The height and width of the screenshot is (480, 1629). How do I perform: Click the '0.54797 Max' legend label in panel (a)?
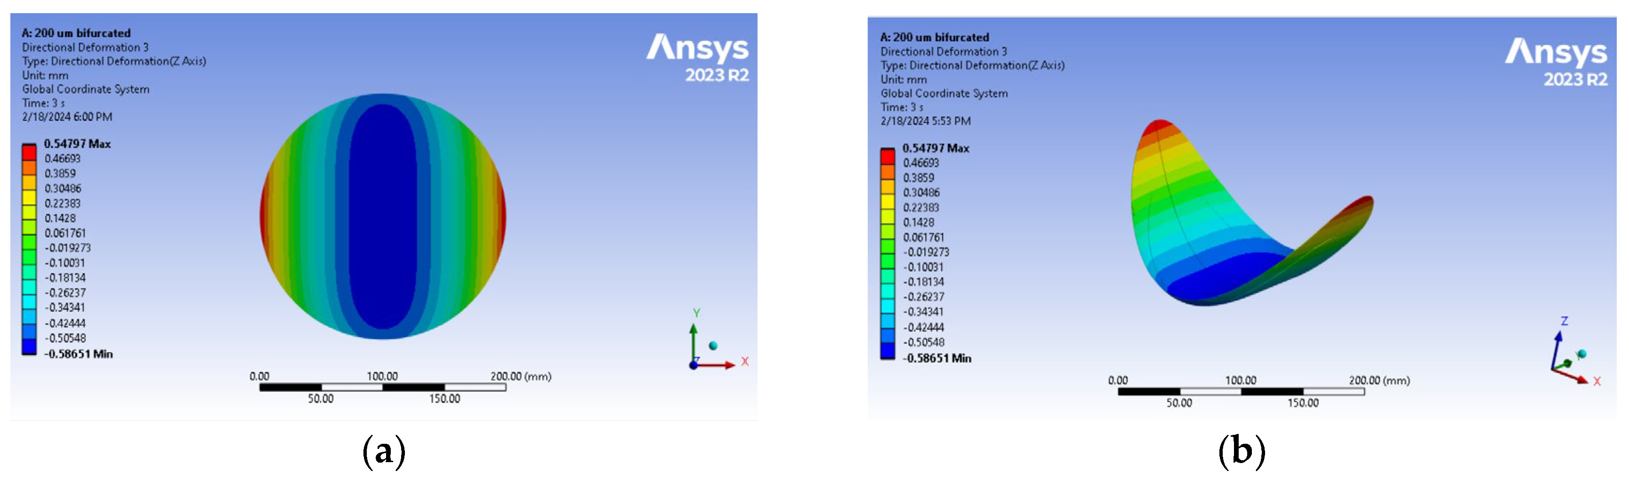[x=77, y=144]
